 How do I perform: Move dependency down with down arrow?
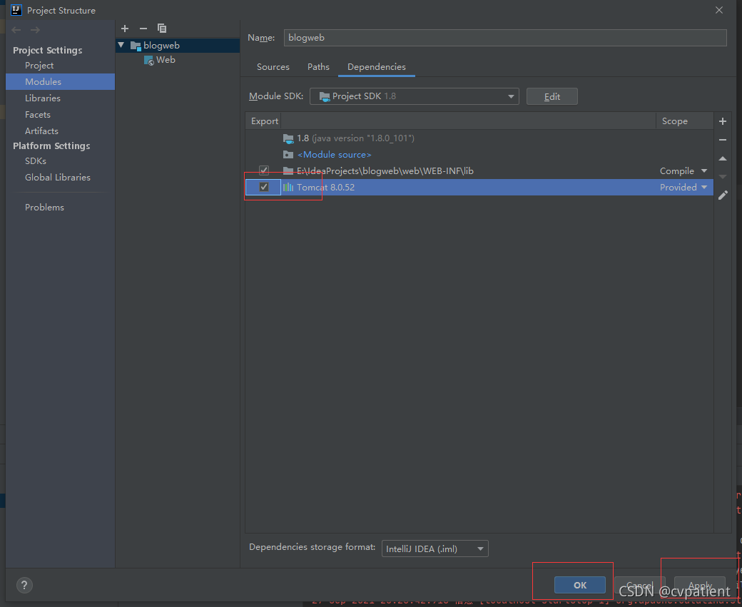(723, 176)
